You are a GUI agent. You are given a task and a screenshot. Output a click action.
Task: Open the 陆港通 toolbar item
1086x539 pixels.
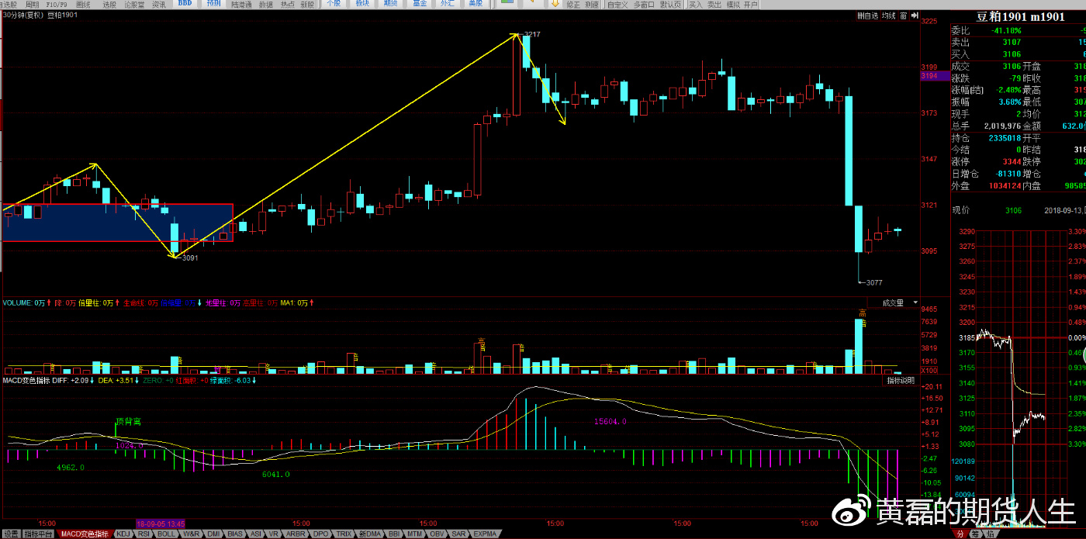242,4
